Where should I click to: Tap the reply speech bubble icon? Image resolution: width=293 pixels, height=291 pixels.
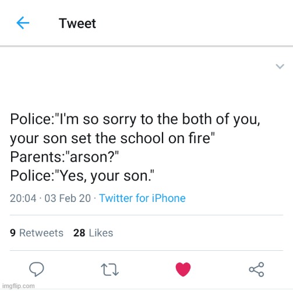pos(37,269)
